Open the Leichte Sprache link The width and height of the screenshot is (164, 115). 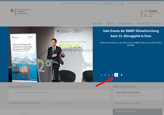tap(155, 4)
